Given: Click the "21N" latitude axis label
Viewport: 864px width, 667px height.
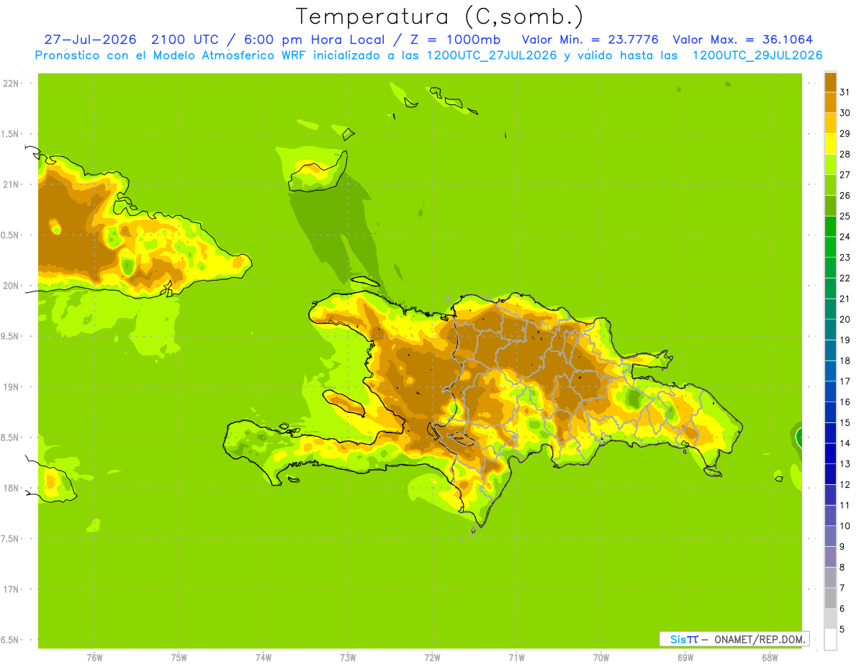Looking at the screenshot, I should [11, 184].
